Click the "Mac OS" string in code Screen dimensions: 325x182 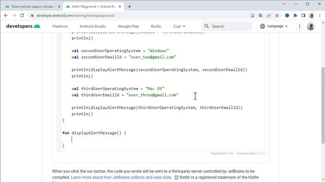tap(154, 89)
